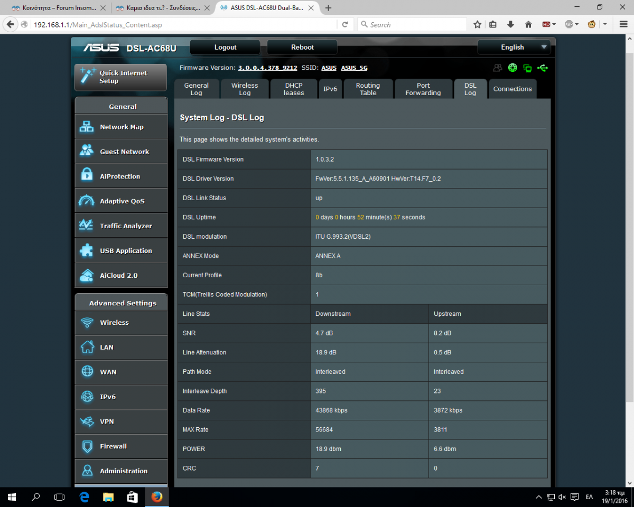Viewport: 634px width, 507px height.
Task: Click the Network Map sidebar icon
Action: 86,127
